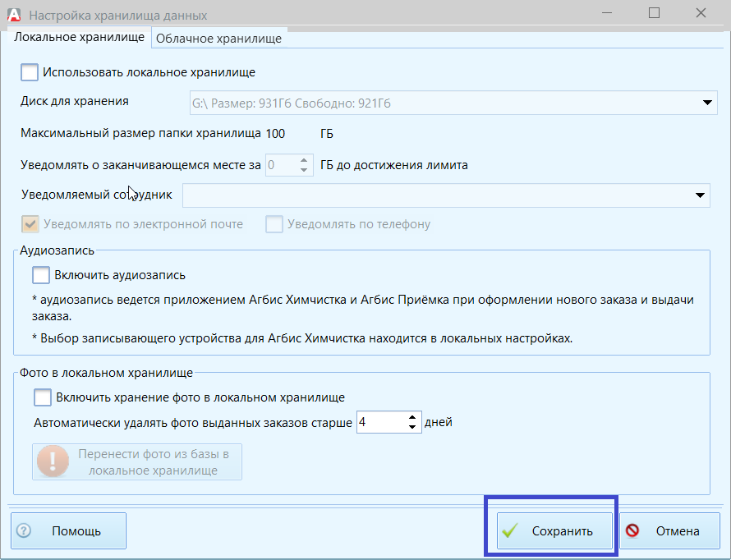Maximize the settings window
The height and width of the screenshot is (560, 731).
[654, 13]
